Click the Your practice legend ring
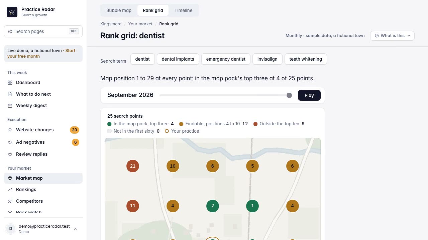The width and height of the screenshot is (428, 240). click(x=167, y=131)
